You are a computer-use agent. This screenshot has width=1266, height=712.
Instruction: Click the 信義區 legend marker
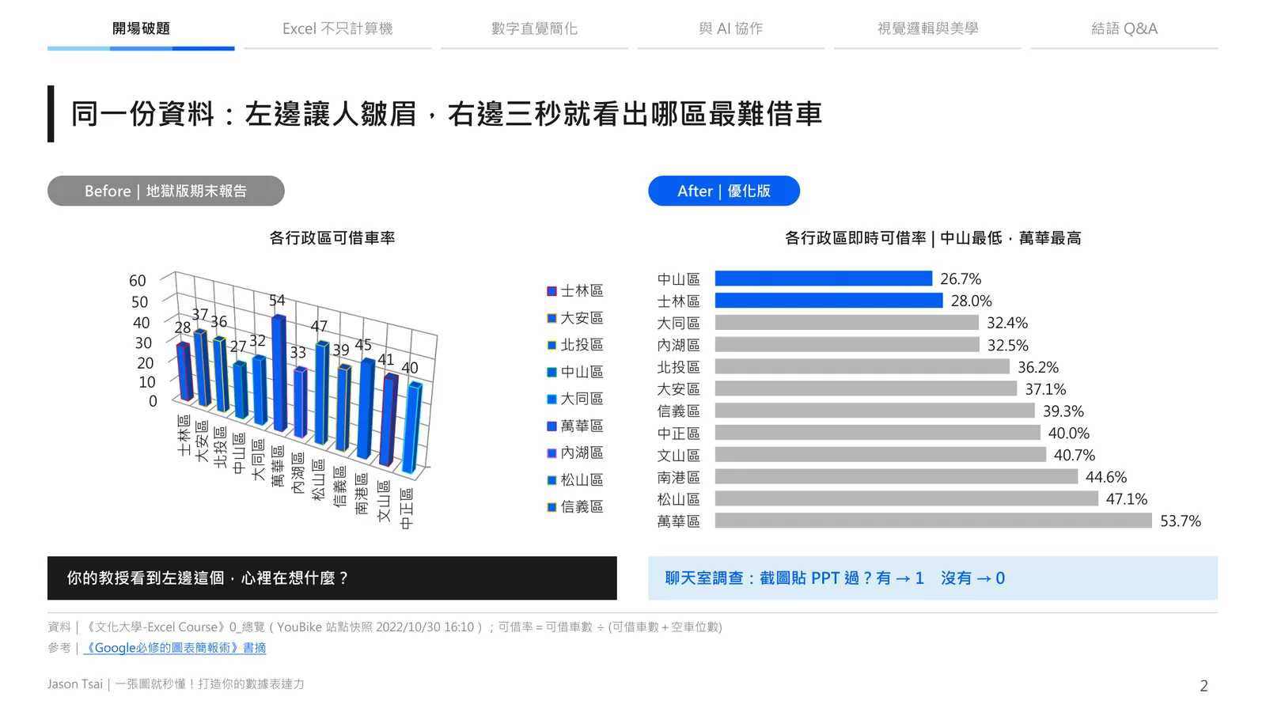tap(552, 507)
